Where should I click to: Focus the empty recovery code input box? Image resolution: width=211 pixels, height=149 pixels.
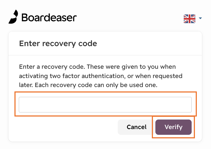[105, 105]
